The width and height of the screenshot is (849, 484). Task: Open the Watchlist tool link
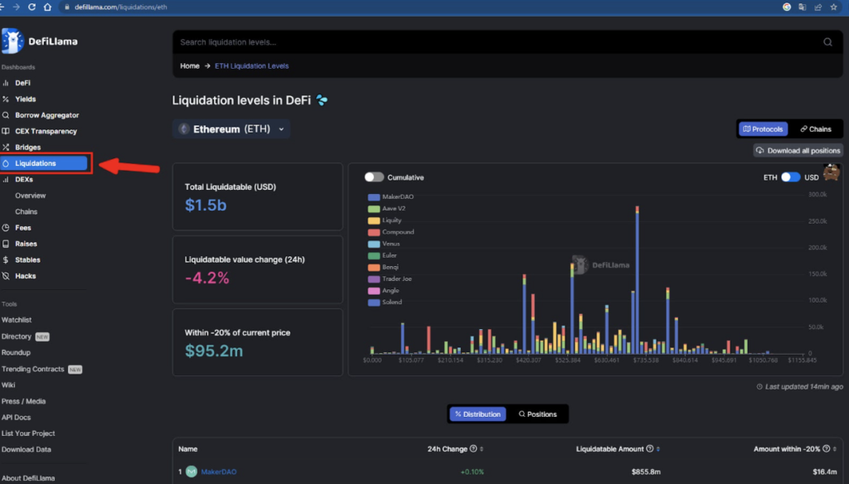pos(17,320)
